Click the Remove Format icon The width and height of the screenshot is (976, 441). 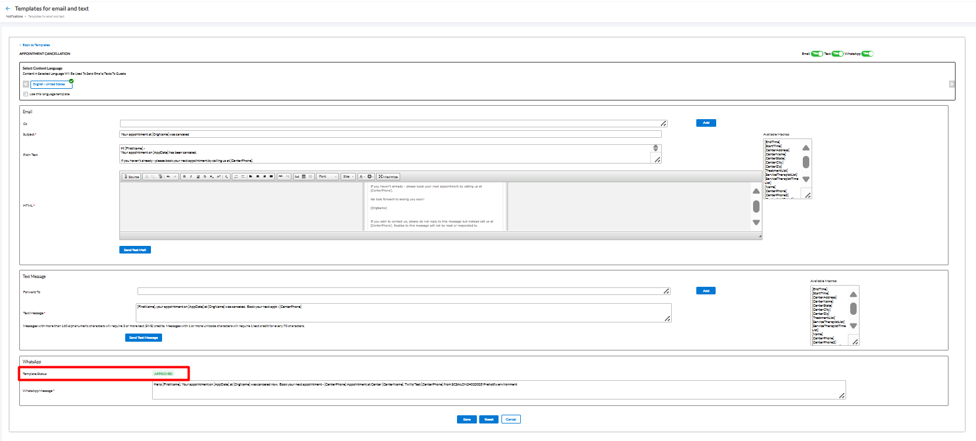[226, 176]
